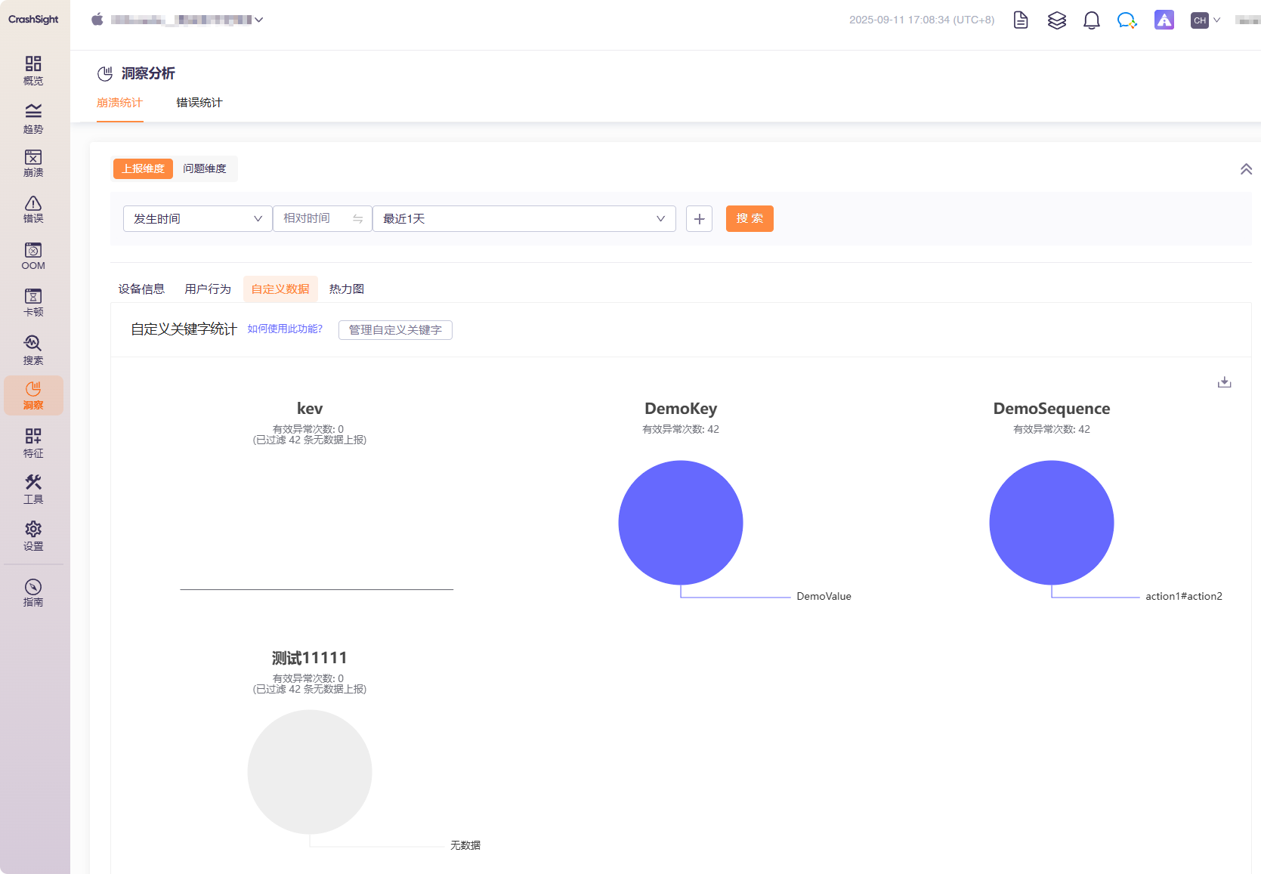Open the 如何使用此功能? help link
The width and height of the screenshot is (1261, 874).
[285, 329]
